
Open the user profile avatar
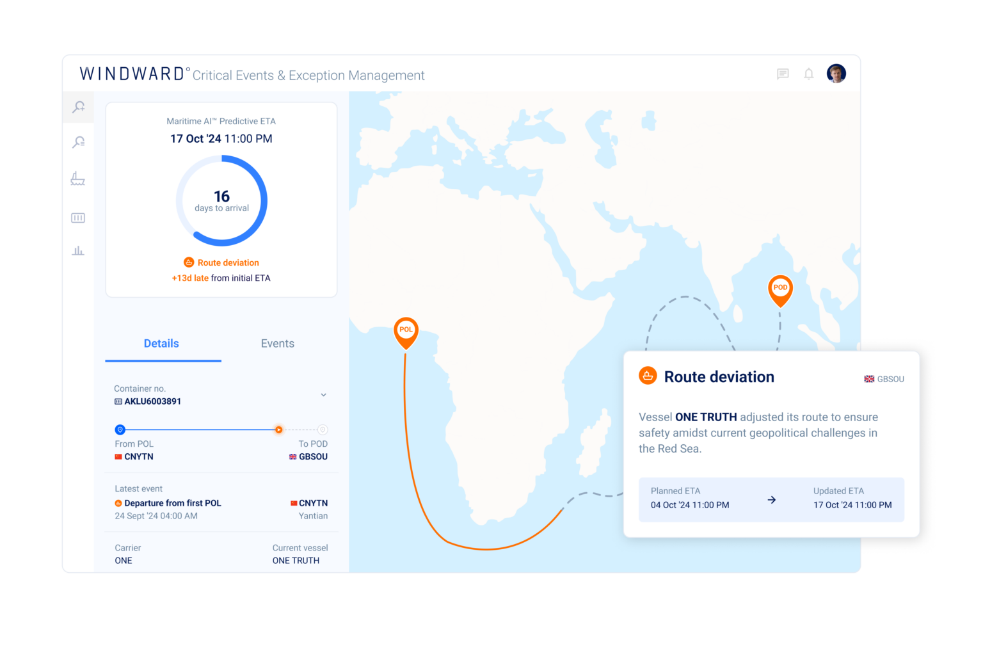point(836,73)
